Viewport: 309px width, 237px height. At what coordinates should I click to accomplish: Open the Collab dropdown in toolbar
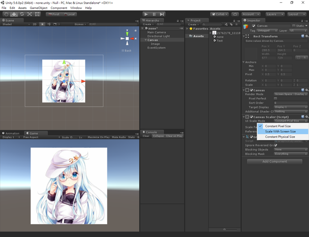pyautogui.click(x=219, y=14)
